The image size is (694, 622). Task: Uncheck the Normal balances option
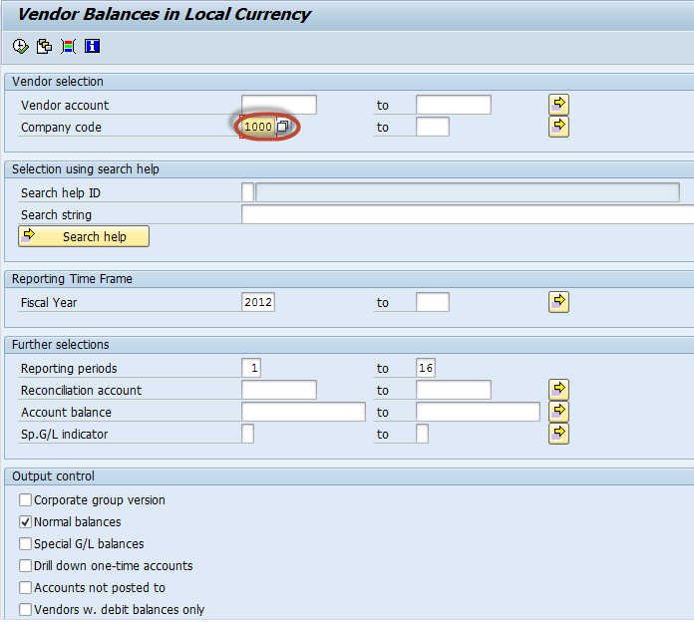click(25, 522)
